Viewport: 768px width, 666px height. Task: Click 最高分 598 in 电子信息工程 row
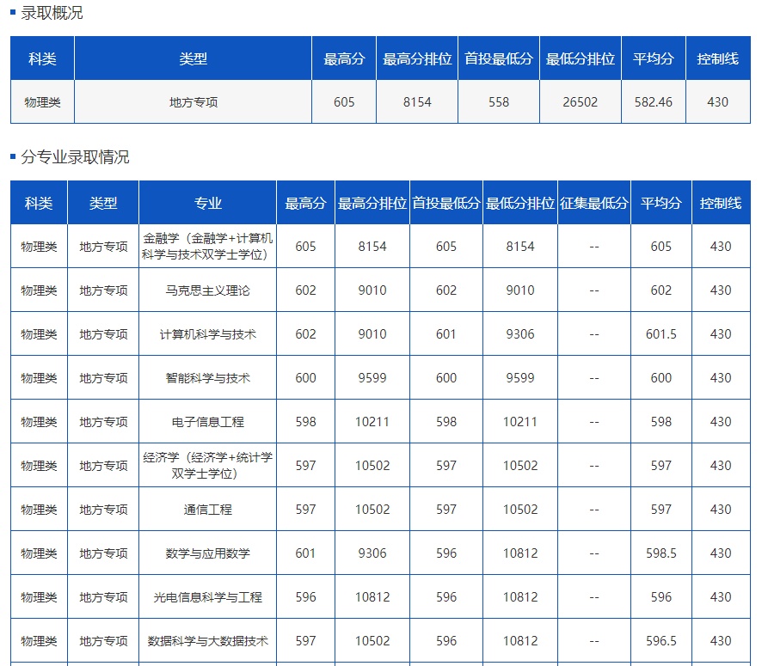click(x=305, y=422)
